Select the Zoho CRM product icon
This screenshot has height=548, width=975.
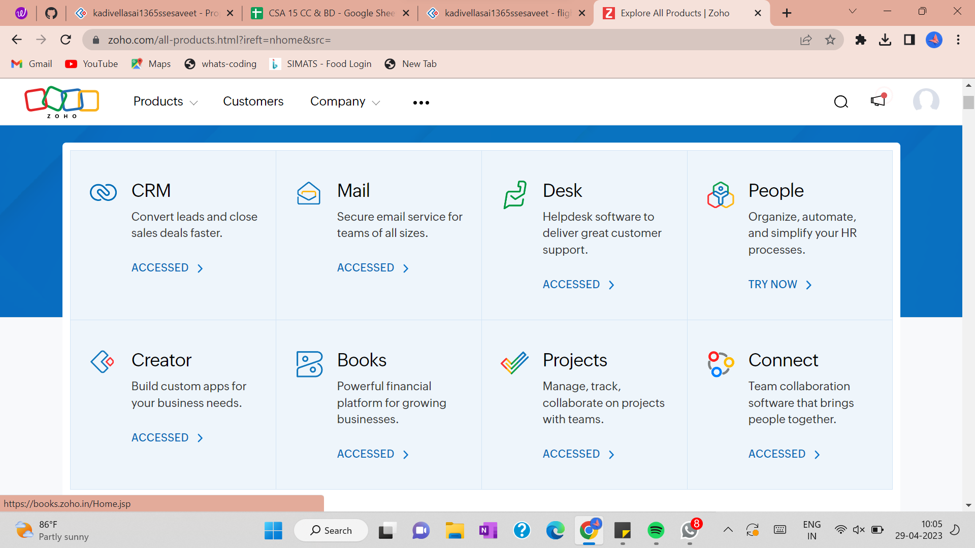point(103,192)
